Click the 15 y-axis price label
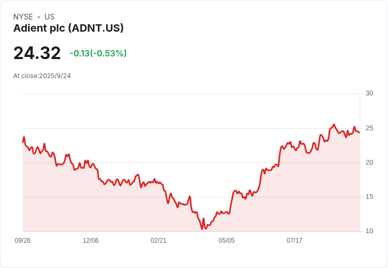The image size is (388, 268). pyautogui.click(x=370, y=197)
